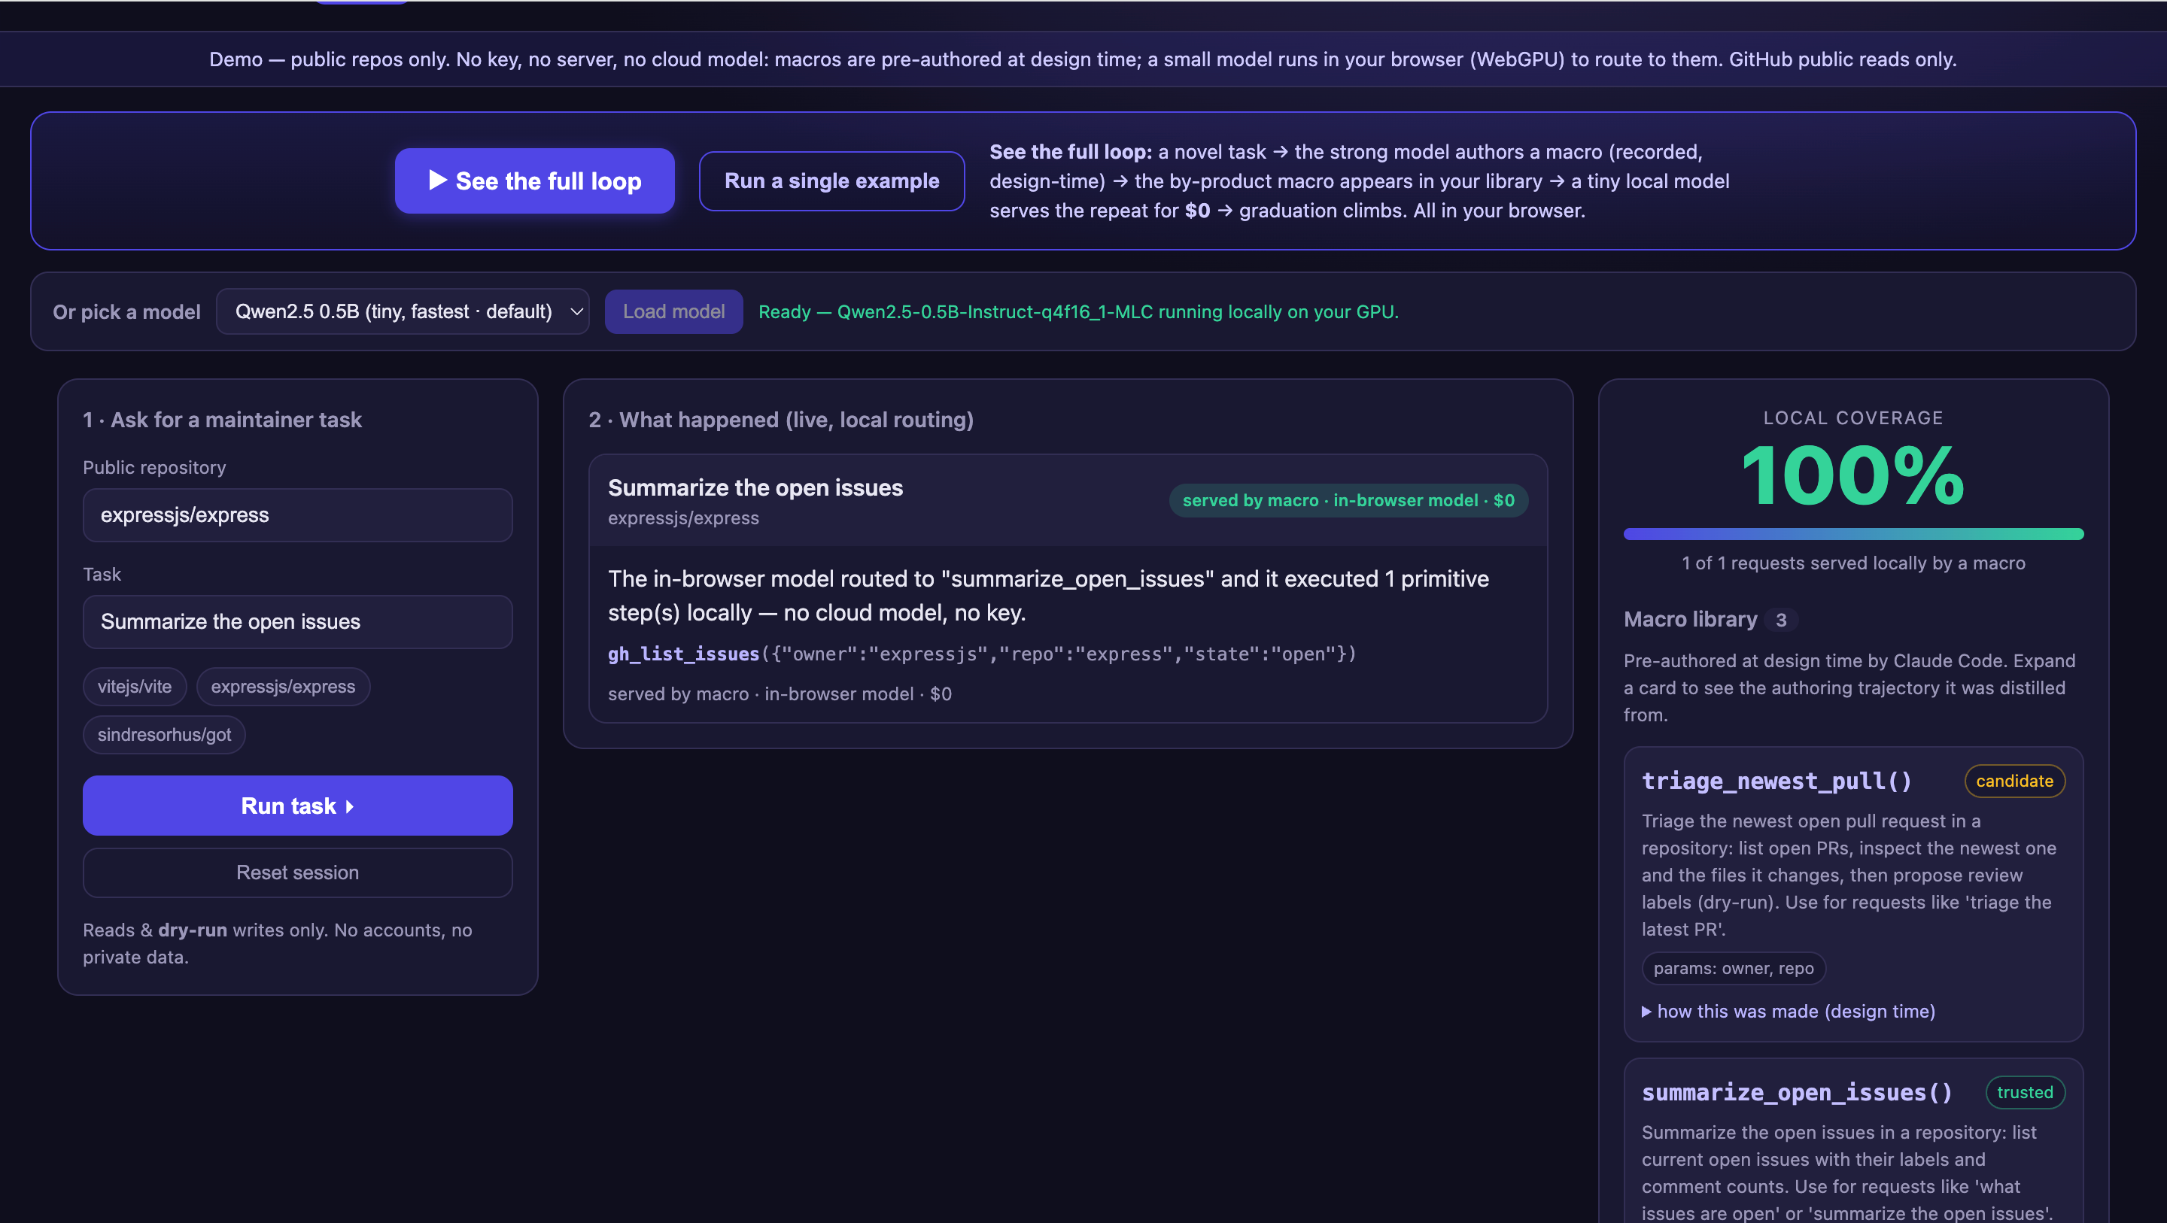Screen dimensions: 2167x1223
Task: Click the Run task button
Action: tap(298, 805)
